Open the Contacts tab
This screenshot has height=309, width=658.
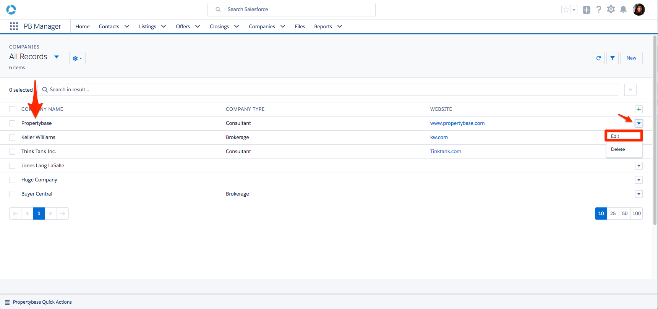pyautogui.click(x=109, y=26)
